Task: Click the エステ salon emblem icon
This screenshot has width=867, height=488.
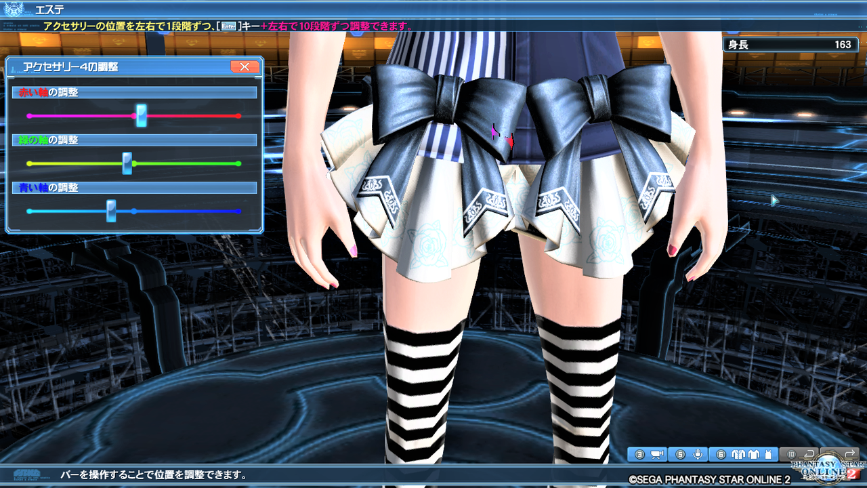Action: (14, 9)
